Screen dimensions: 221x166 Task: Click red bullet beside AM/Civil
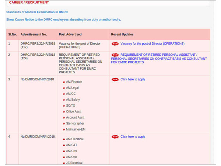tap(64, 151)
